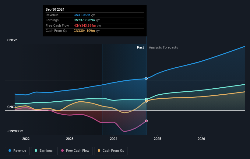The image size is (250, 159).
Task: Click the -CN¥800m y-axis label
Action: (x=15, y=131)
